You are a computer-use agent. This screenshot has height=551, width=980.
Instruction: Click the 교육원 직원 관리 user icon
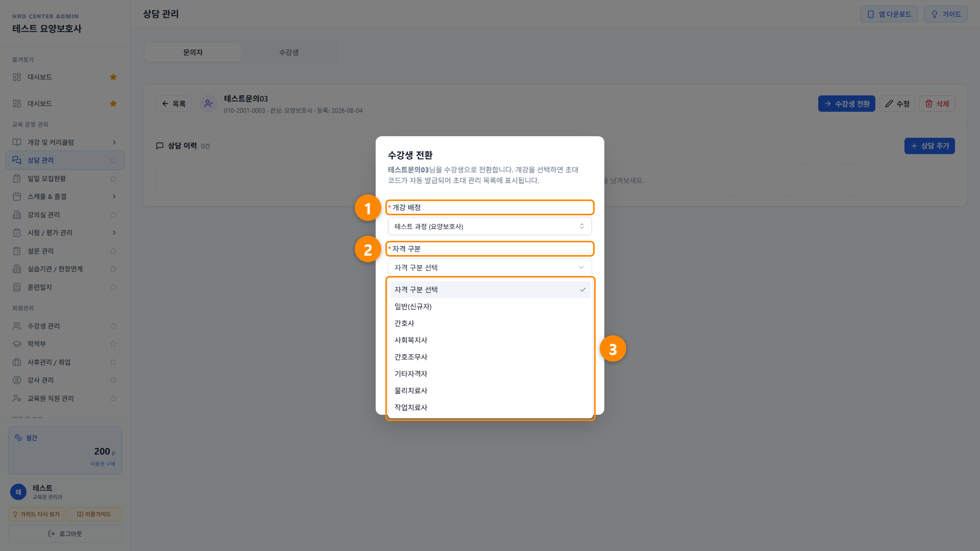pyautogui.click(x=17, y=398)
